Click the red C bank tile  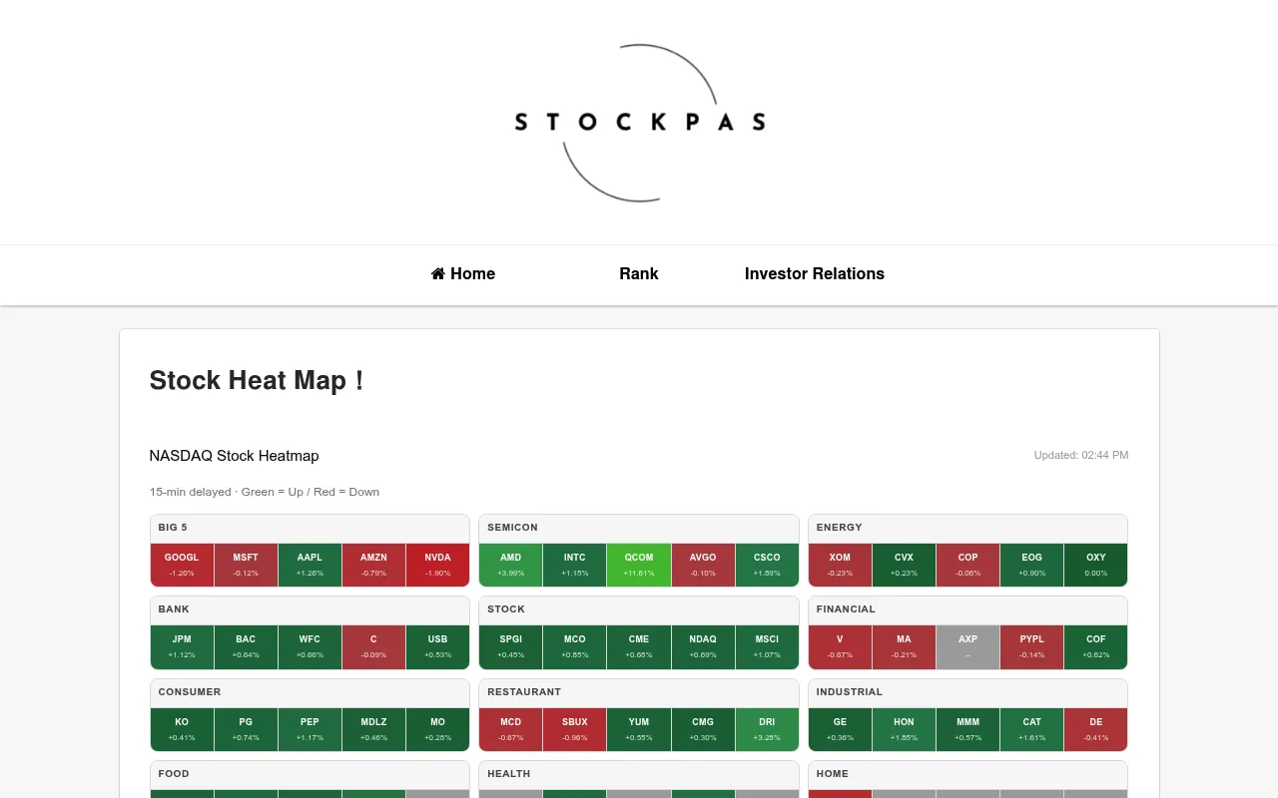tap(373, 646)
